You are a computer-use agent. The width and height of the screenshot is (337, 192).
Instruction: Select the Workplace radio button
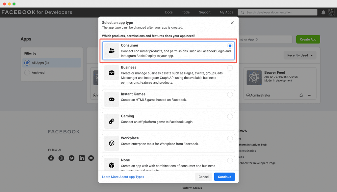coord(230,138)
